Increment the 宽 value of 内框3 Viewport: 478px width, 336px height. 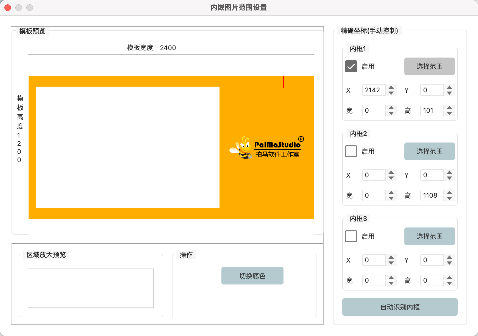coord(391,278)
